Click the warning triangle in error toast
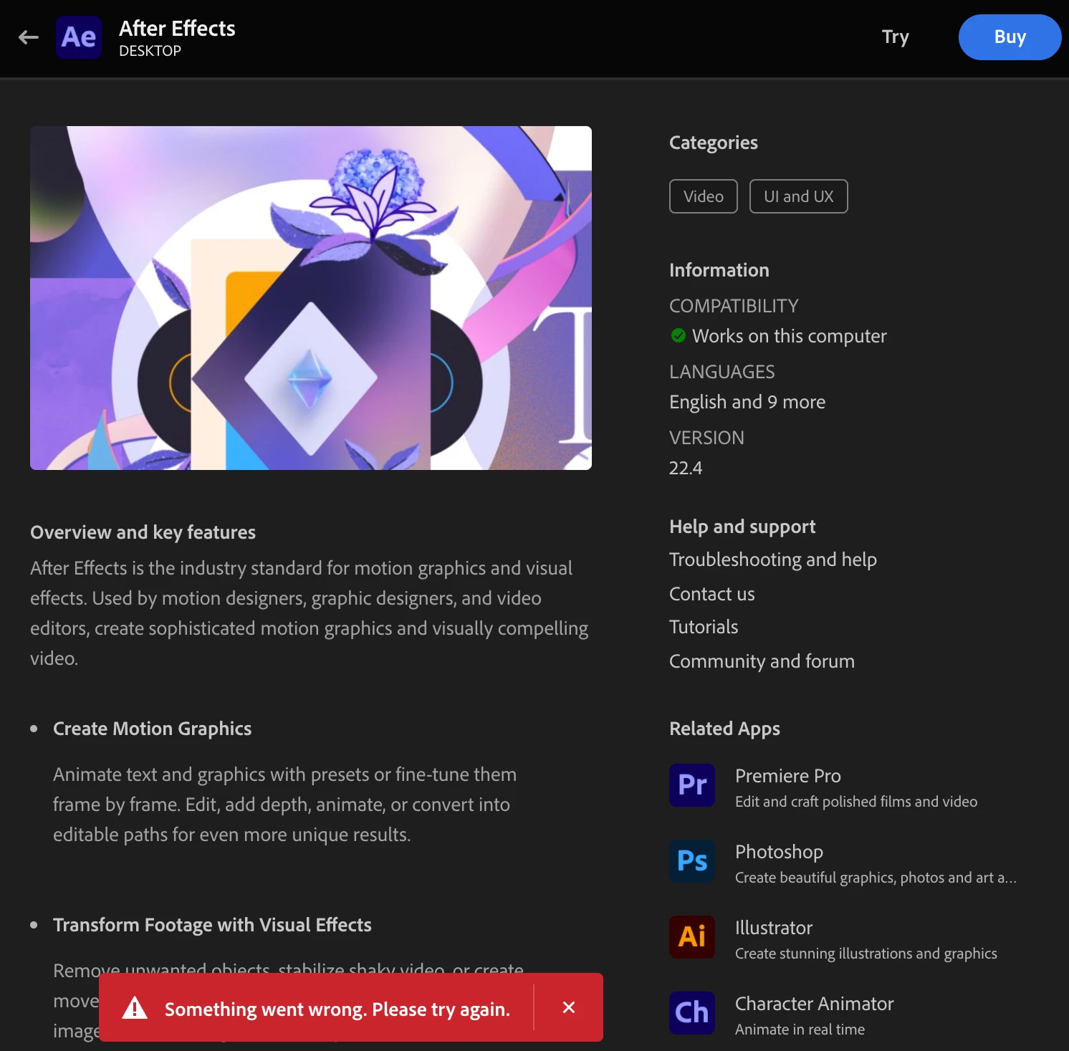Image resolution: width=1069 pixels, height=1051 pixels. point(135,1008)
